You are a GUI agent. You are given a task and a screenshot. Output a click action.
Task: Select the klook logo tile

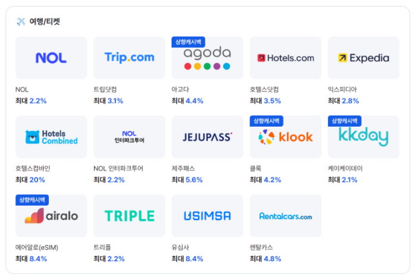click(x=285, y=138)
